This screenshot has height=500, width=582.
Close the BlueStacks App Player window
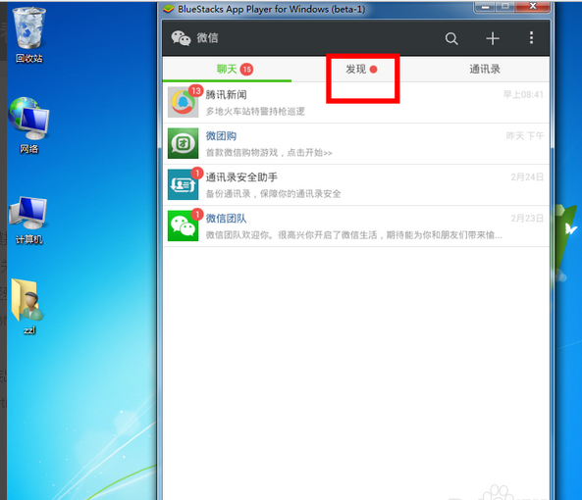(x=533, y=6)
